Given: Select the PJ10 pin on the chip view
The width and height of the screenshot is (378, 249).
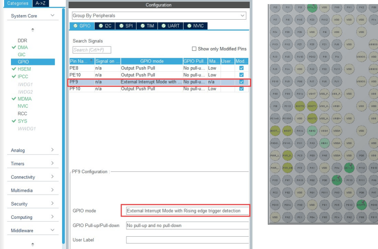Looking at the screenshot, I should (299, 57).
